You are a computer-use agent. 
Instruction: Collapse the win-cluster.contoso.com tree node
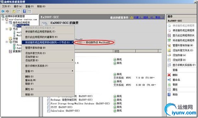[3, 19]
